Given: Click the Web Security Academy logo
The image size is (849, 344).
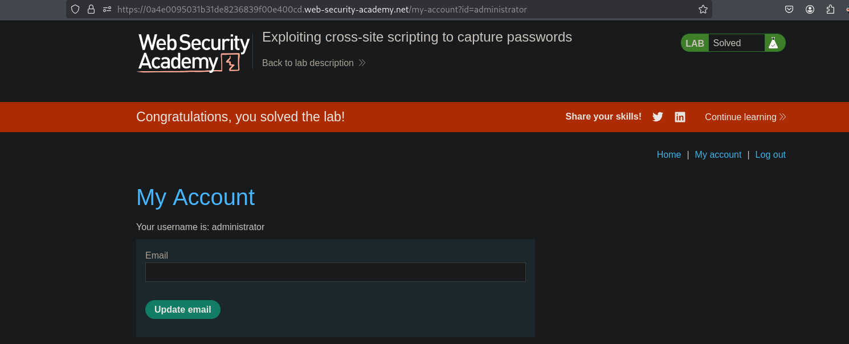Looking at the screenshot, I should 194,52.
